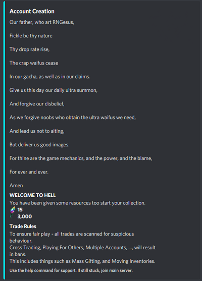Click 'Give us this day our daily ultra summon'
The height and width of the screenshot is (281, 202).
(x=54, y=90)
